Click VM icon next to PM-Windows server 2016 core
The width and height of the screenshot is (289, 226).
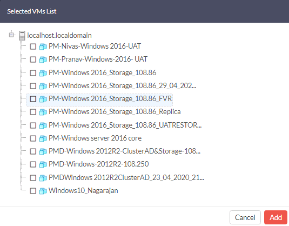click(x=43, y=138)
